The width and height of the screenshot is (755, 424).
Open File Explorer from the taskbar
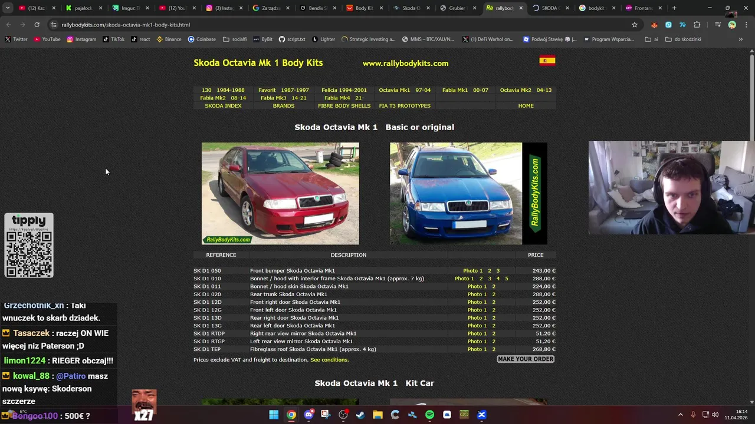tap(377, 415)
